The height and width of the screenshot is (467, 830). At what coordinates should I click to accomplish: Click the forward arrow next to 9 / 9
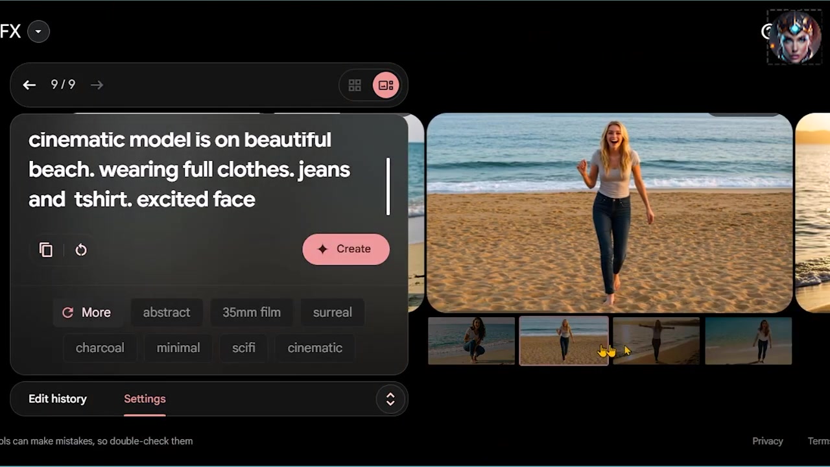click(97, 85)
